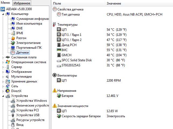
Task: Click the Поле column header
Action: tap(57, 3)
